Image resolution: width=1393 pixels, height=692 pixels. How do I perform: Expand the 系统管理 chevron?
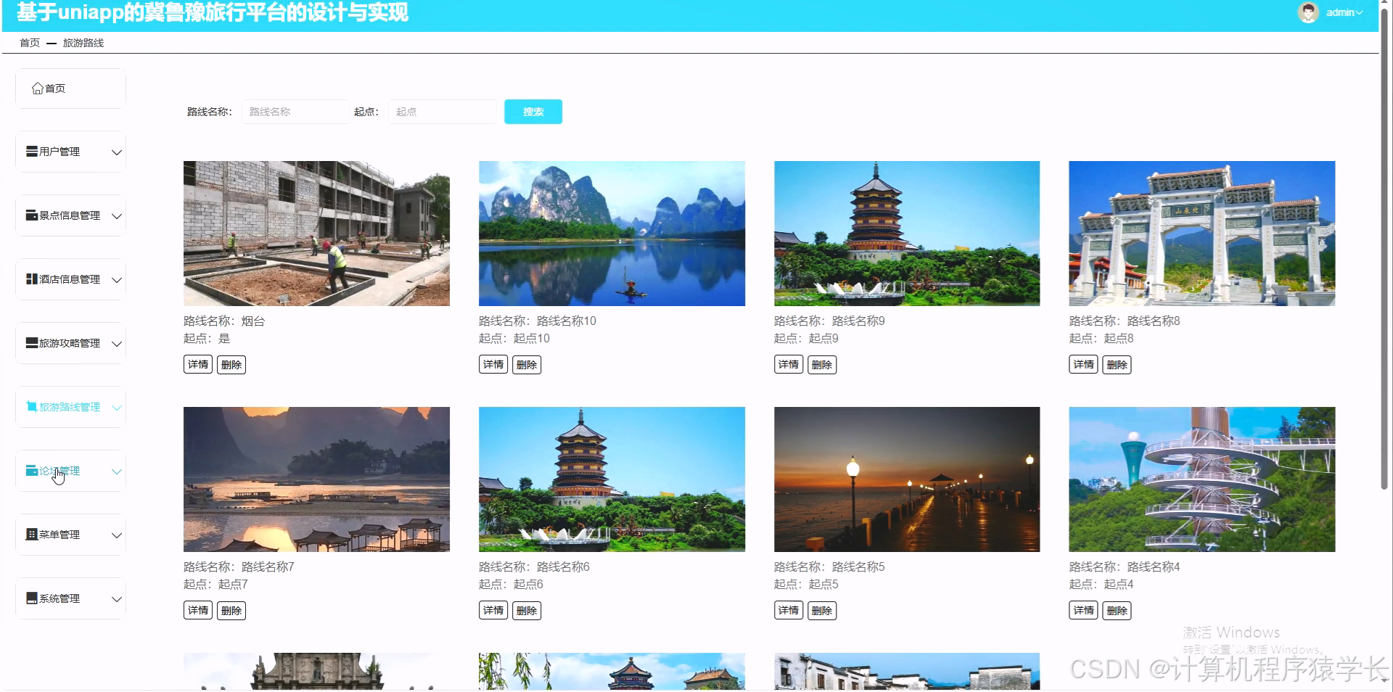117,599
